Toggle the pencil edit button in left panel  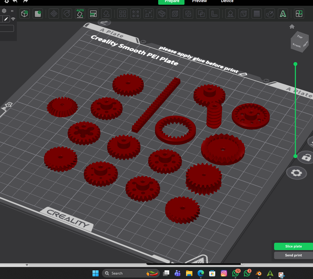(6, 19)
